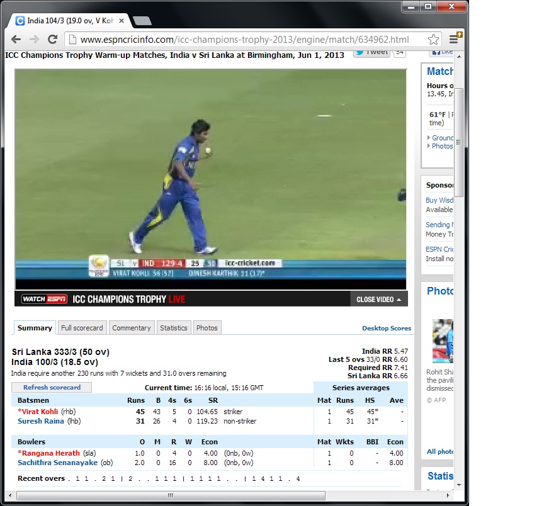Click horizontal scrollbar right arrow
Image resolution: width=544 pixels, height=506 pixels.
[x=448, y=495]
